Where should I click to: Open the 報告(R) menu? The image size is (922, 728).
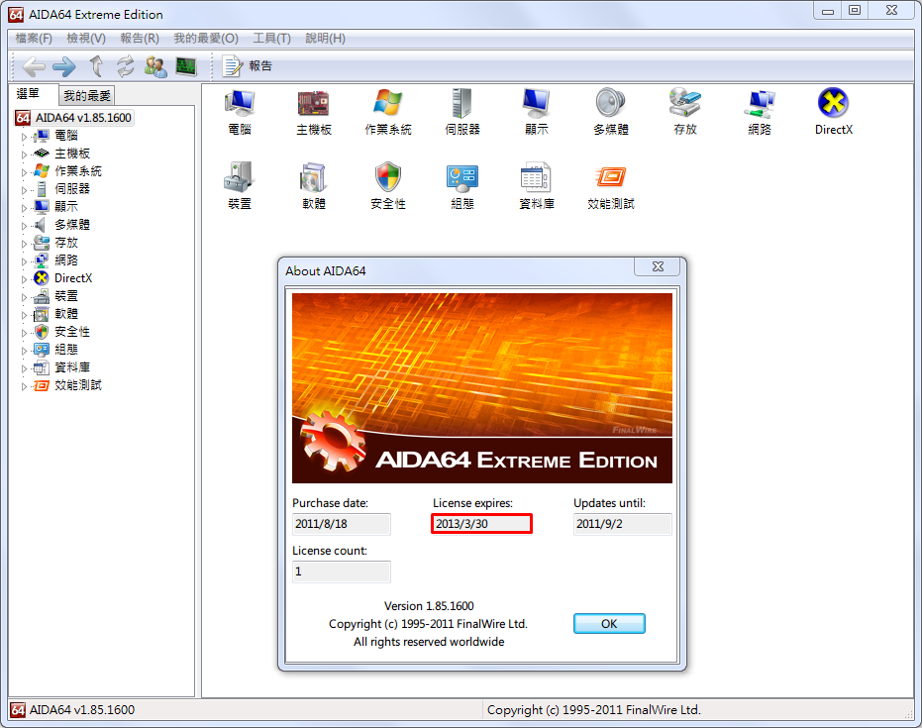(x=140, y=39)
